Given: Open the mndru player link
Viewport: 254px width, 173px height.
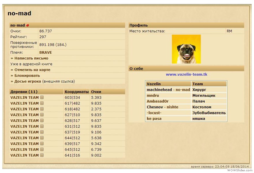Looking at the screenshot, I should tap(153, 95).
